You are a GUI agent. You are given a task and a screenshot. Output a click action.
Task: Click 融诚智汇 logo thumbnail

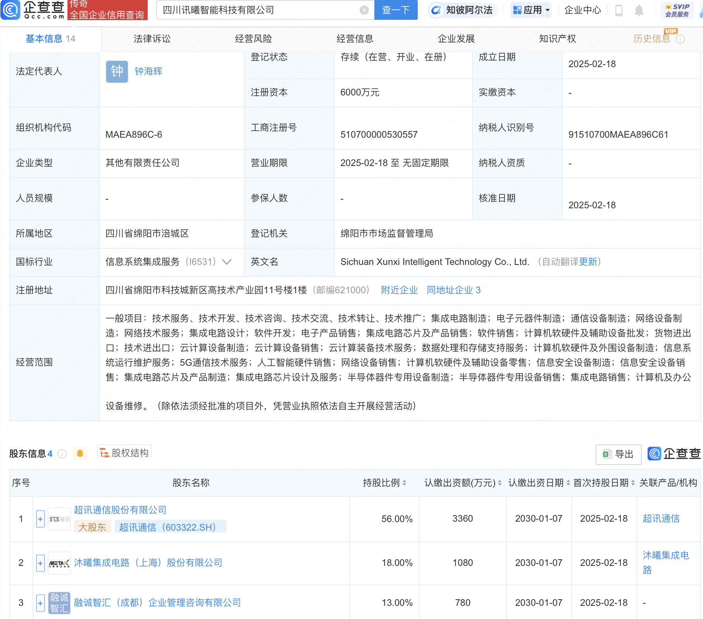click(x=59, y=603)
